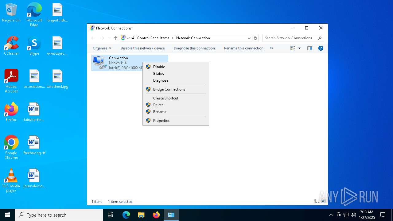The width and height of the screenshot is (393, 221).
Task: Select the takesfeed.jpg desktop file
Action: pyautogui.click(x=57, y=79)
